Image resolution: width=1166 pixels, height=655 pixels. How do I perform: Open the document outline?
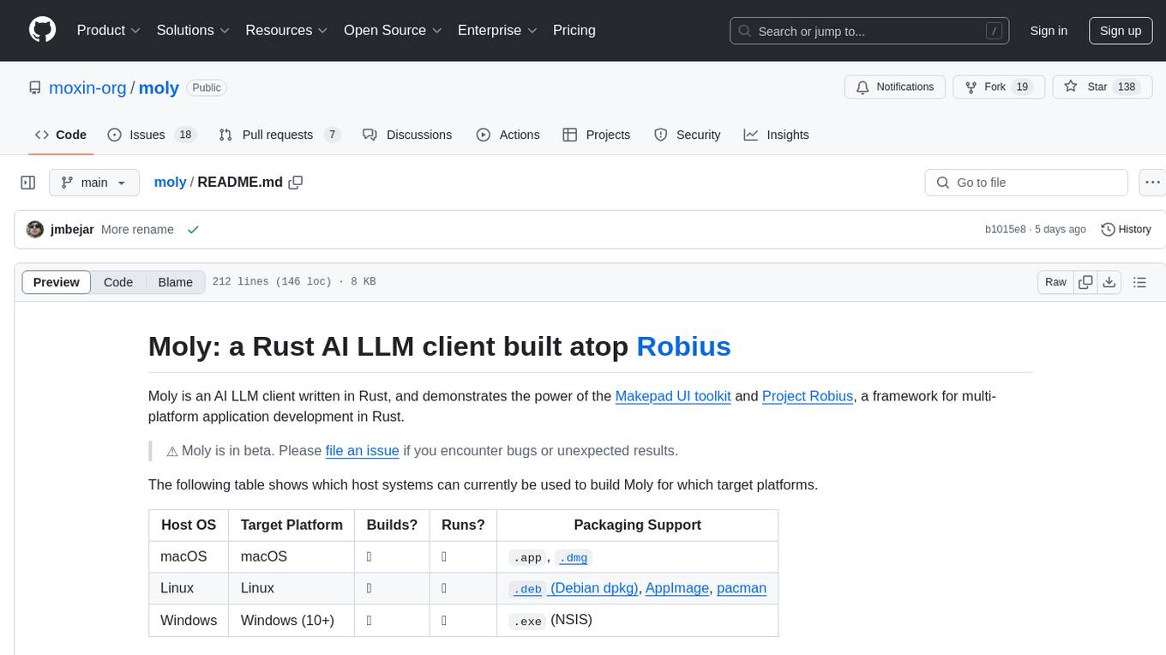pyautogui.click(x=1139, y=282)
